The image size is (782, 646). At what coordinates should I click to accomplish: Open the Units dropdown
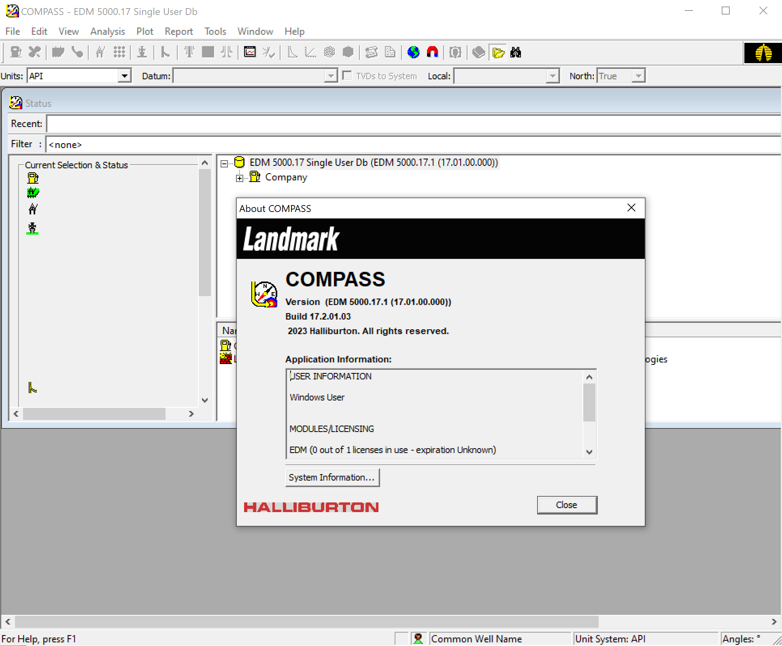coord(125,76)
